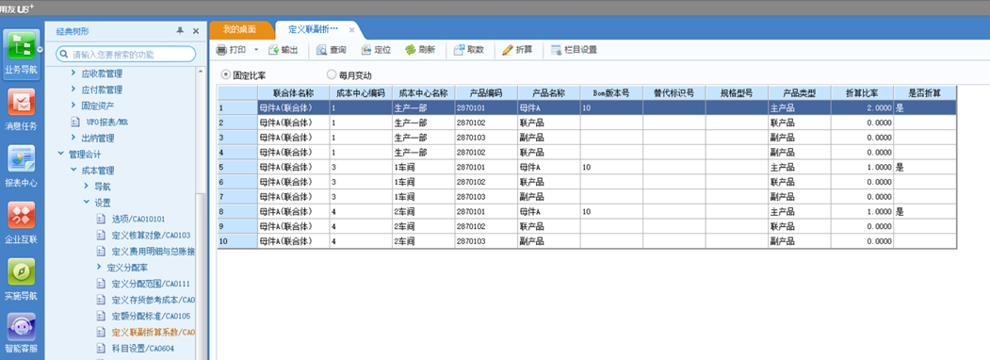The width and height of the screenshot is (990, 360).
Task: Expand the 应收款管理 tree node
Action: coord(73,74)
